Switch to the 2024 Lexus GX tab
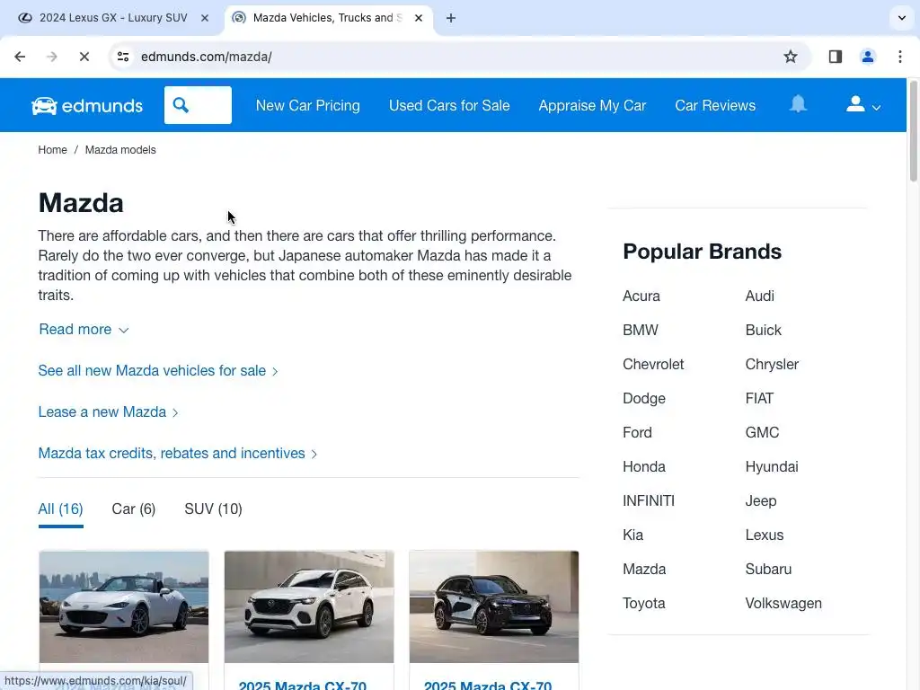This screenshot has width=920, height=690. click(112, 18)
